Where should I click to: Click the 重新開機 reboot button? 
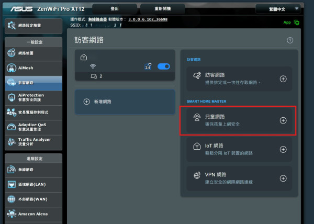coord(163,9)
